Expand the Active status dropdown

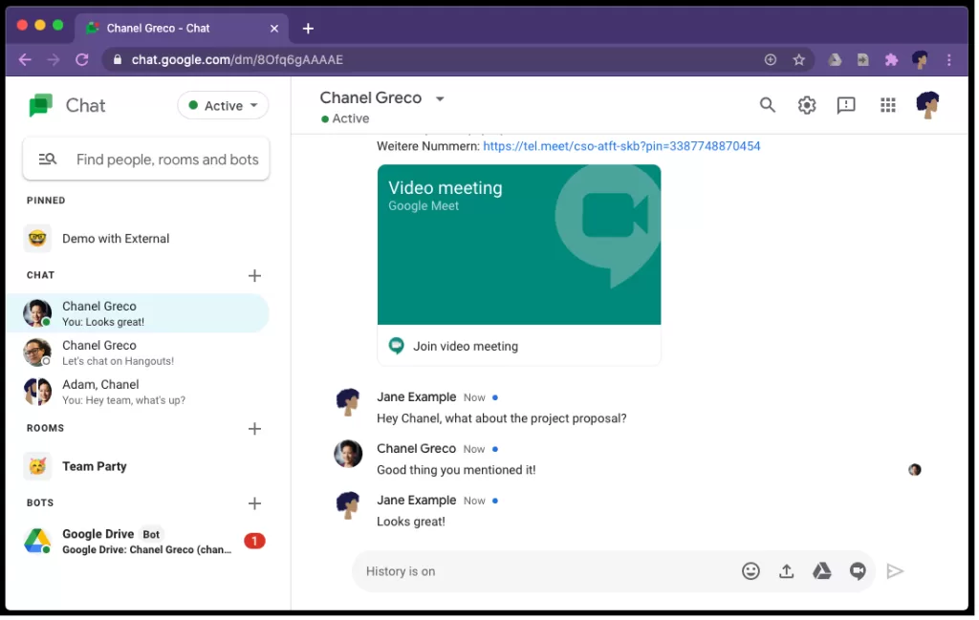tap(223, 106)
